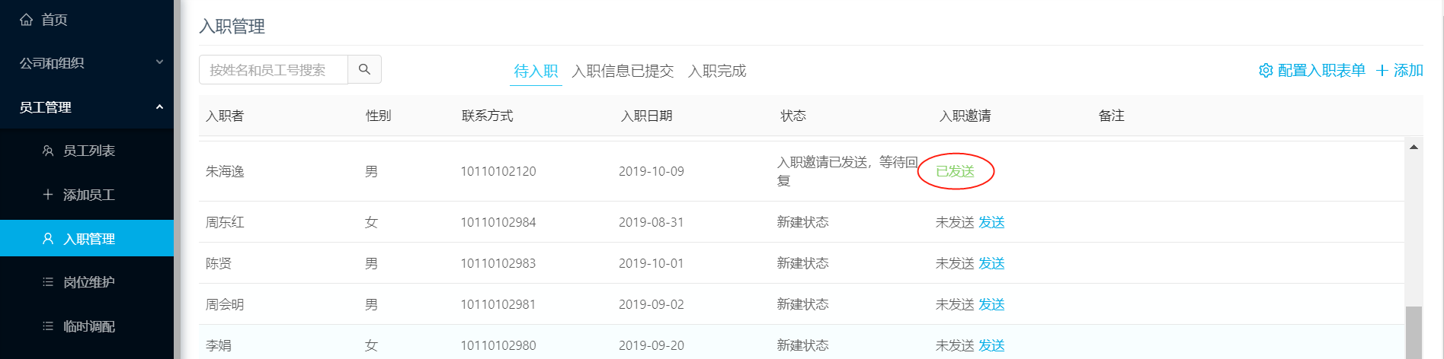The height and width of the screenshot is (359, 1444).
Task: Click the people icon for 员工列表
Action: click(x=47, y=151)
